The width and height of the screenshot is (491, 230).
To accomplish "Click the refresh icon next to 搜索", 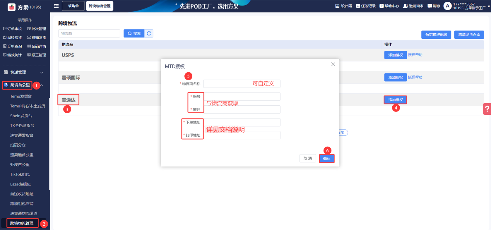I will coord(149,33).
